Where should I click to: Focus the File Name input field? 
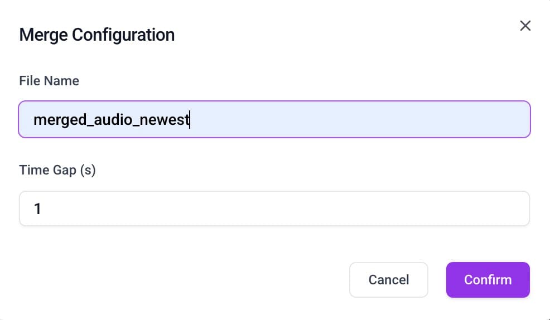(274, 119)
